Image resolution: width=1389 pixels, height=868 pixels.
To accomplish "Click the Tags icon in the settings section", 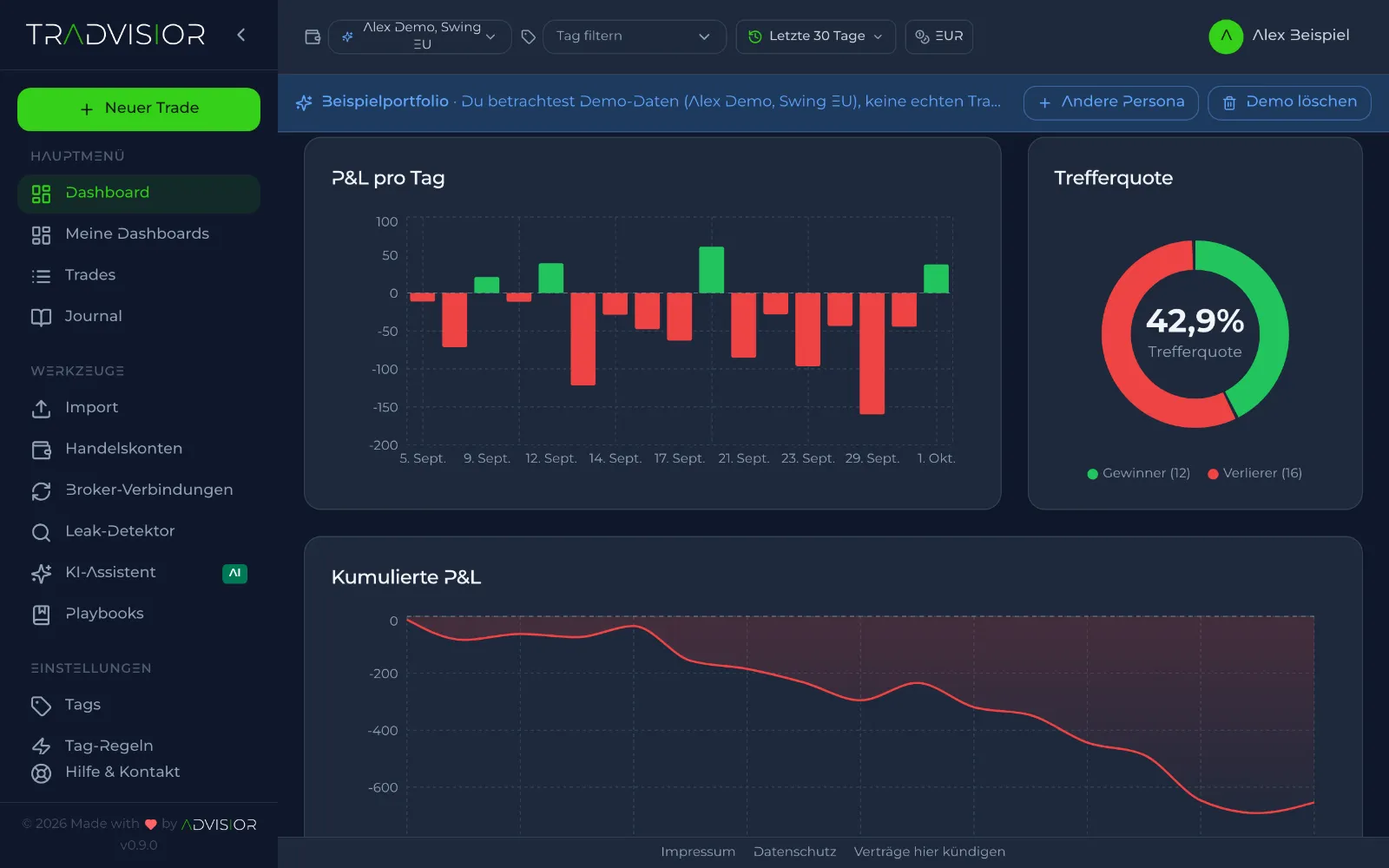I will (41, 706).
